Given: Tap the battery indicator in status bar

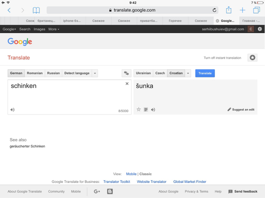Looking at the screenshot, I should pos(260,3).
